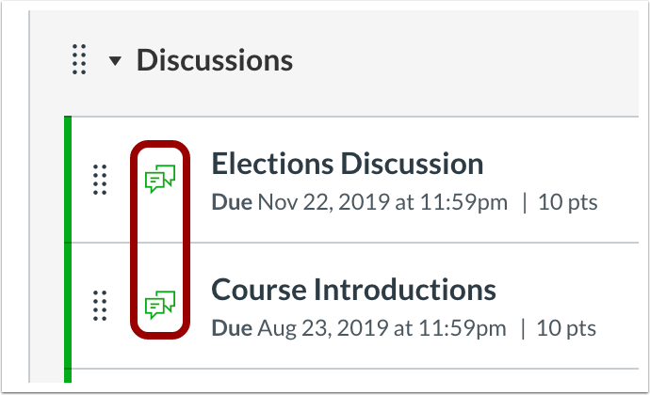The image size is (650, 395).
Task: Click the separator pipe before Elections points
Action: coord(525,203)
